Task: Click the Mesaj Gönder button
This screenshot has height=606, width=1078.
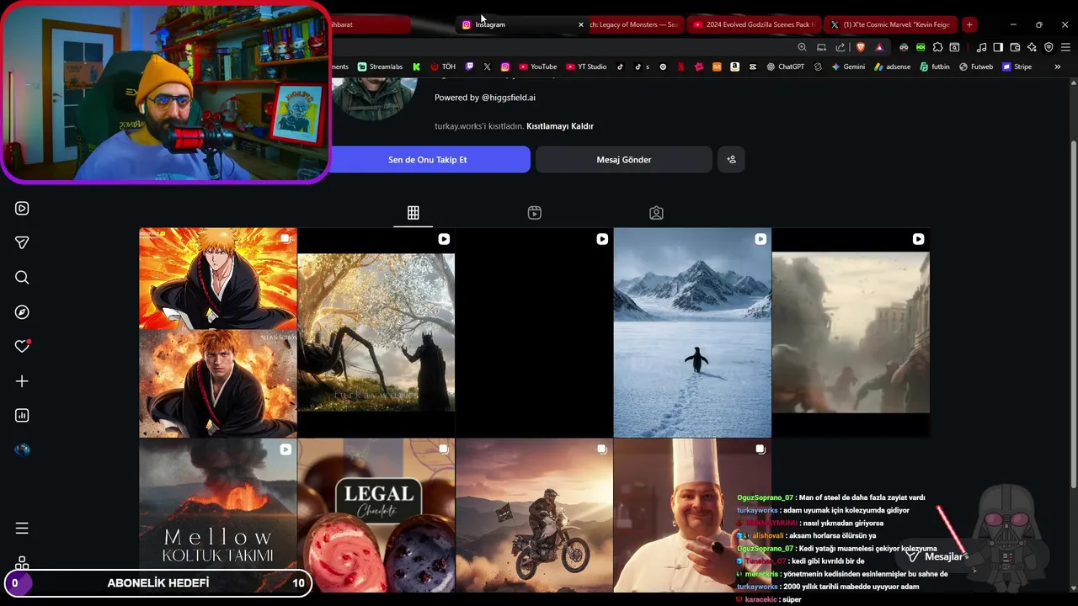Action: point(624,159)
